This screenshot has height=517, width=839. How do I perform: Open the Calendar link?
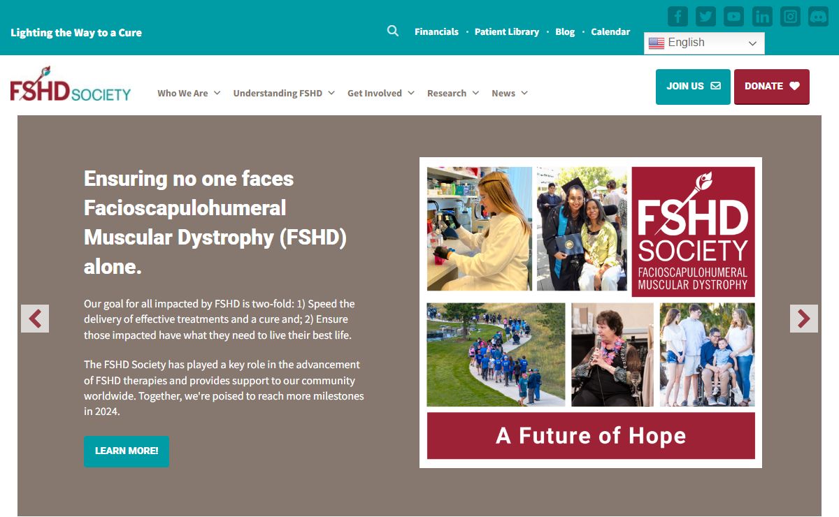pos(610,31)
